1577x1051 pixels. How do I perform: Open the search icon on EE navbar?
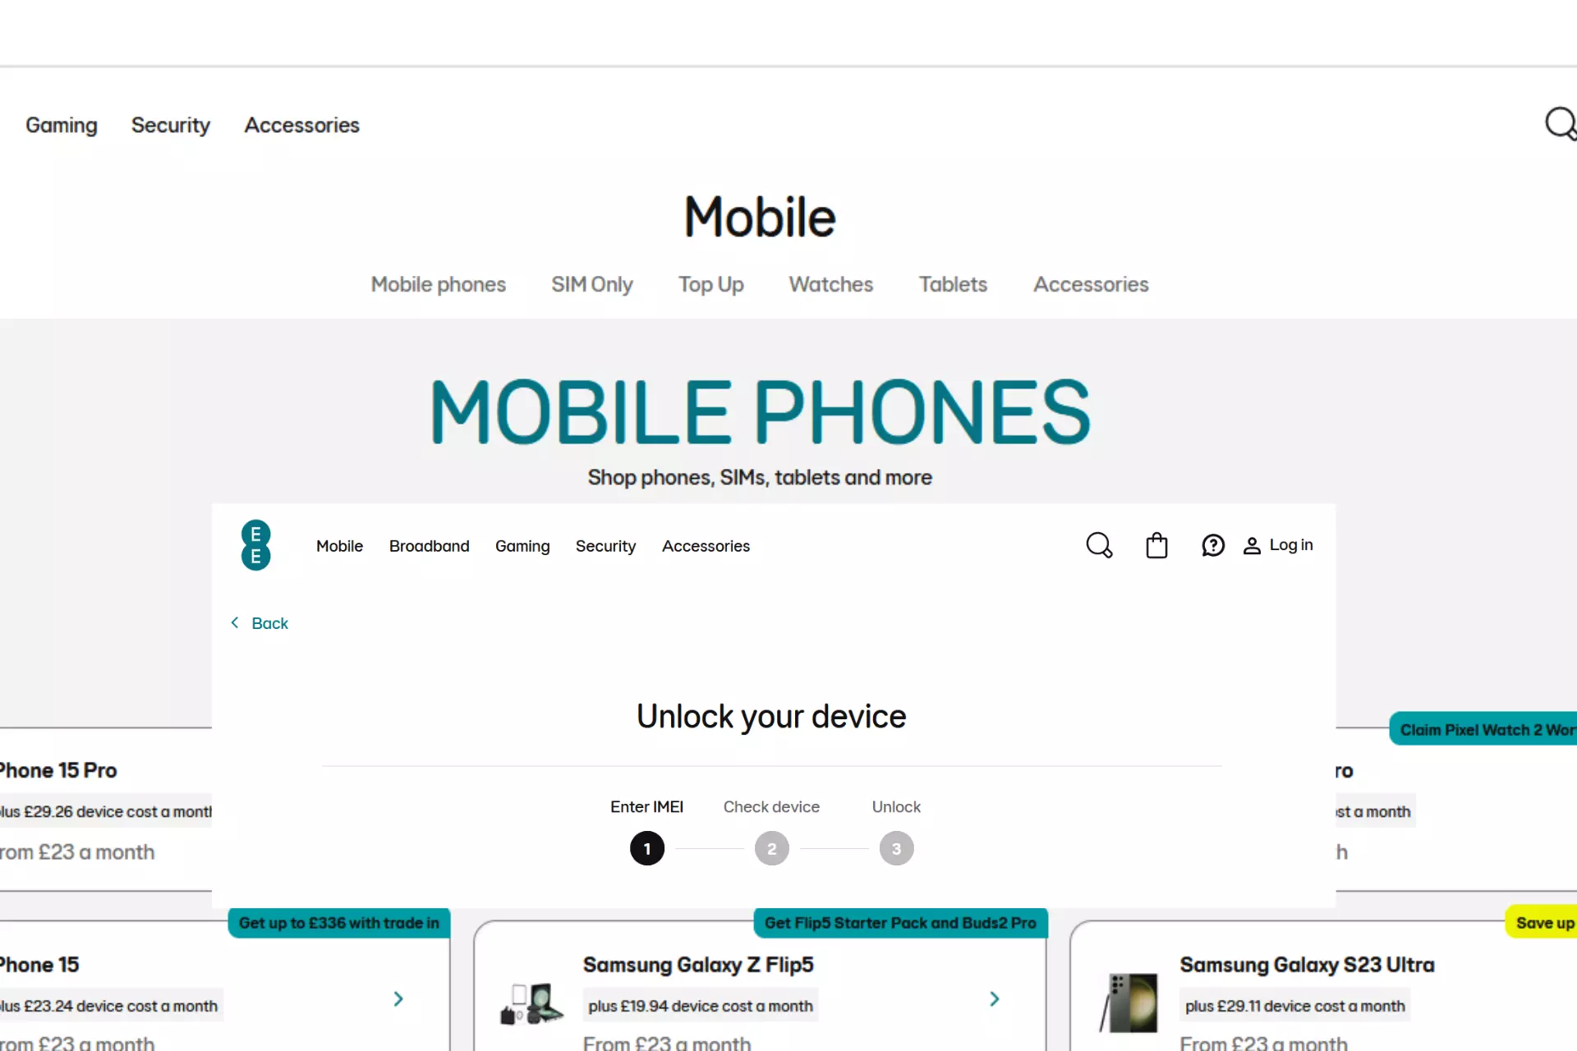[1098, 545]
